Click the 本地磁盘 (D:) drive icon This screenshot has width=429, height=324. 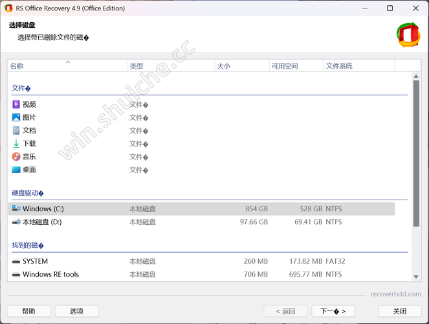tap(16, 222)
